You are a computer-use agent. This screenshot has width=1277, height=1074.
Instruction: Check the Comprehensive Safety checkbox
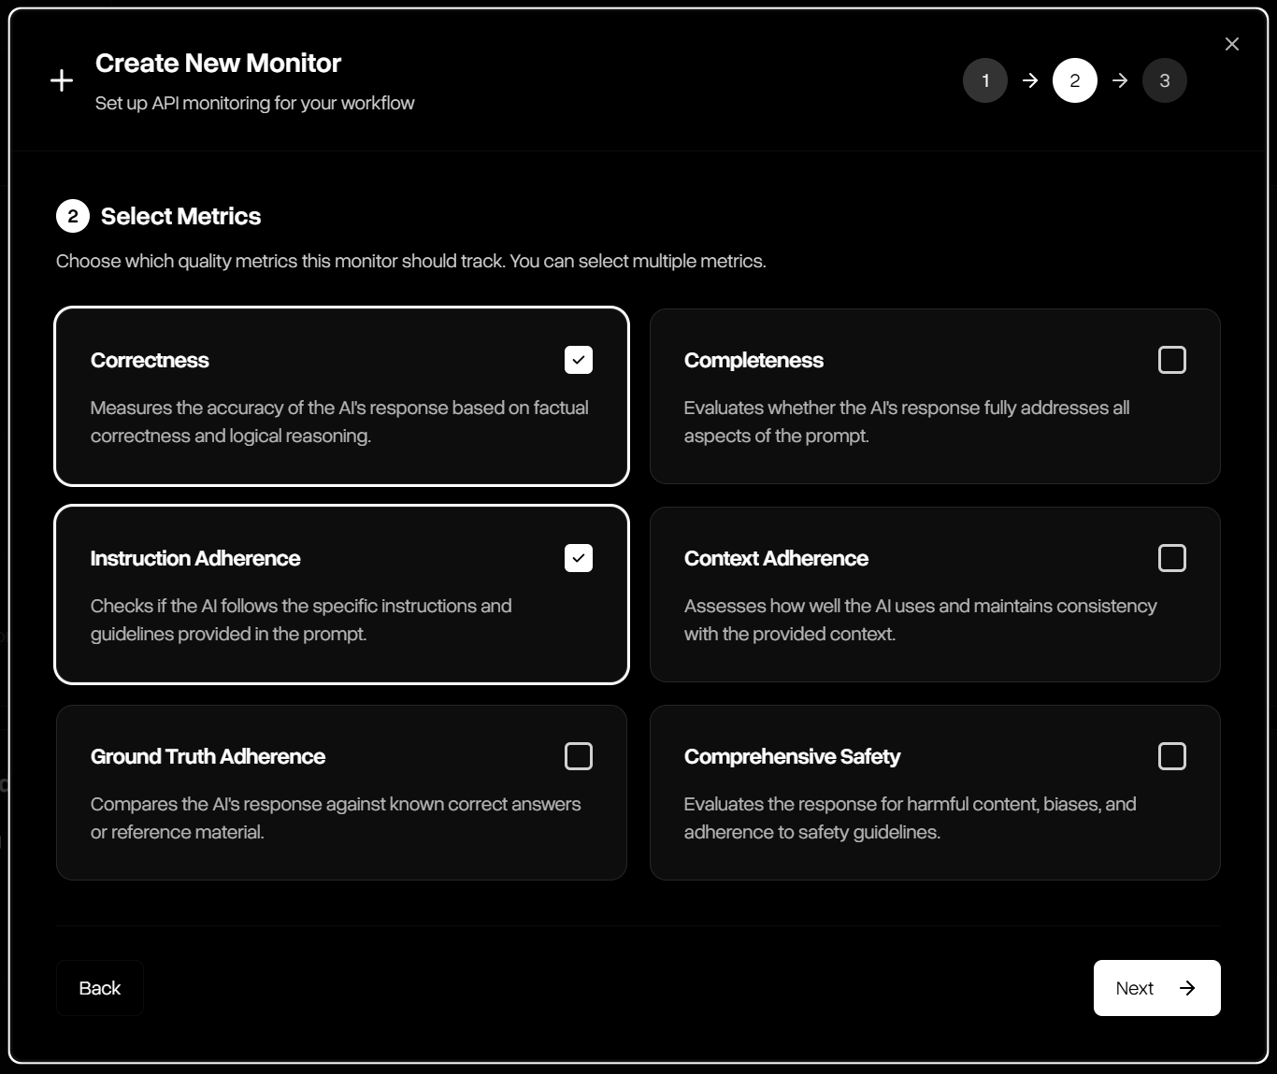1172,756
